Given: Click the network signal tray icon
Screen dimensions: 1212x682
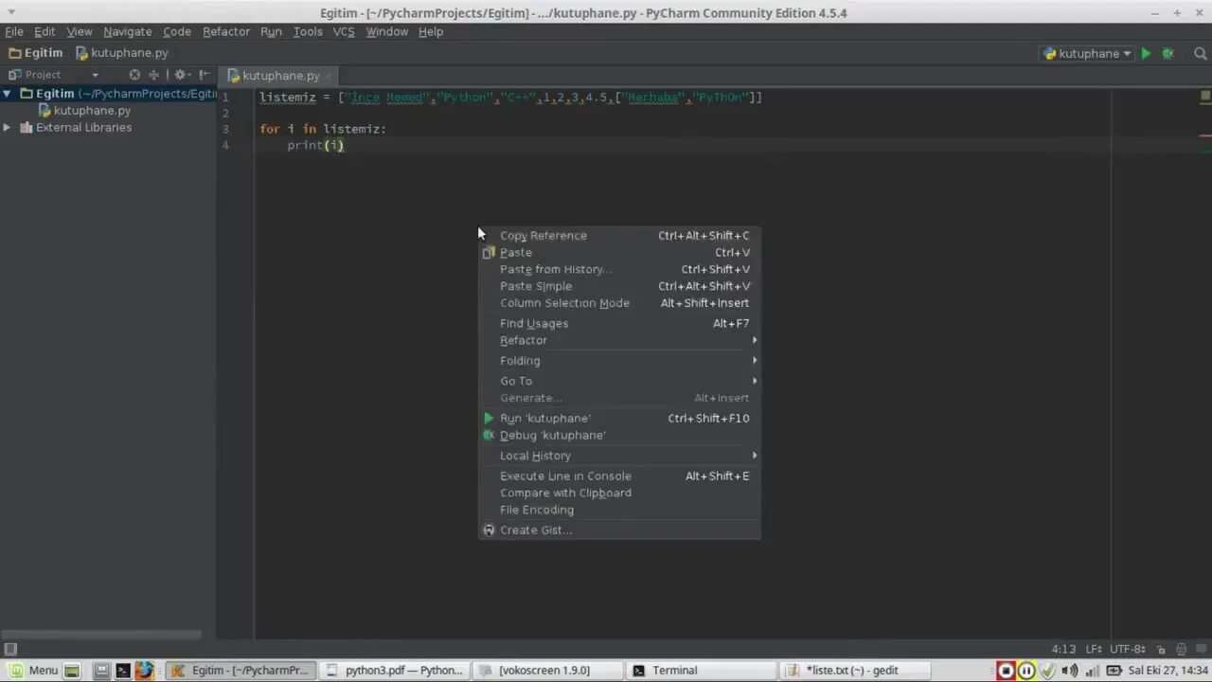Looking at the screenshot, I should coord(1092,671).
